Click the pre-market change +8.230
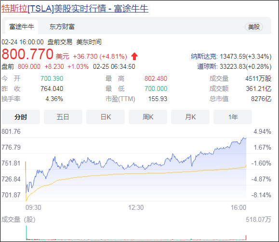 (54, 66)
